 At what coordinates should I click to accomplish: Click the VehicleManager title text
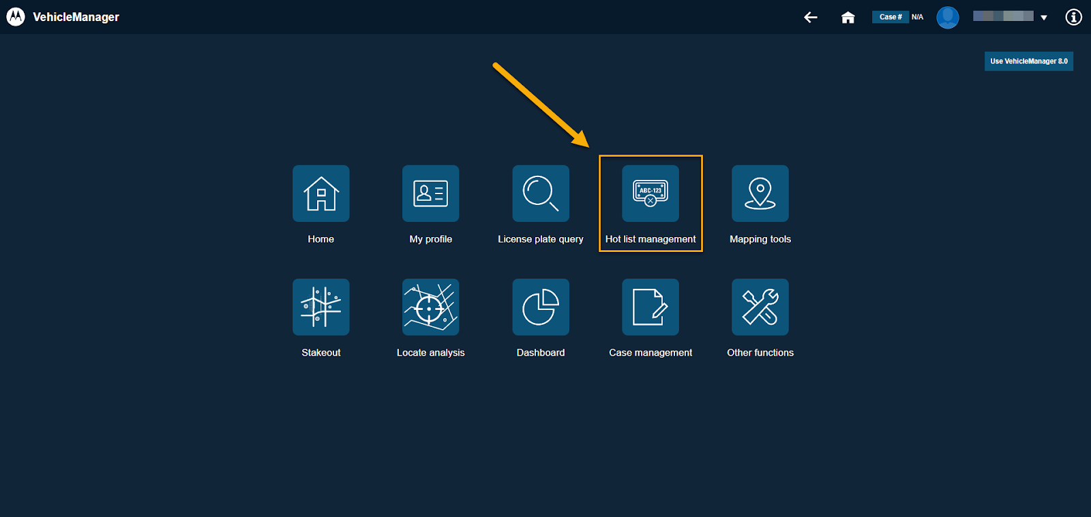click(x=76, y=17)
